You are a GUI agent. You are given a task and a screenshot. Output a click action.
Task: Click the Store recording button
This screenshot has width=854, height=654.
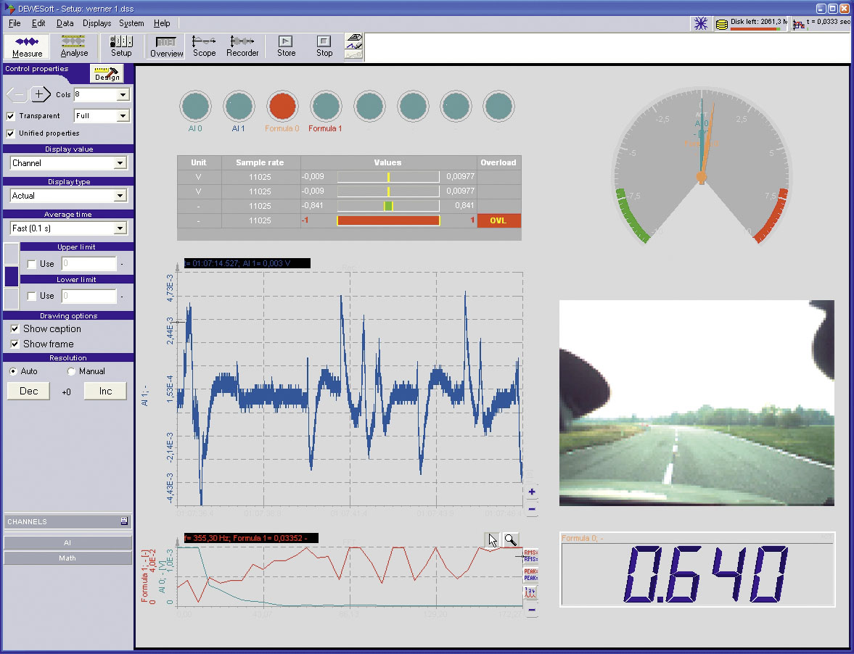tap(286, 47)
